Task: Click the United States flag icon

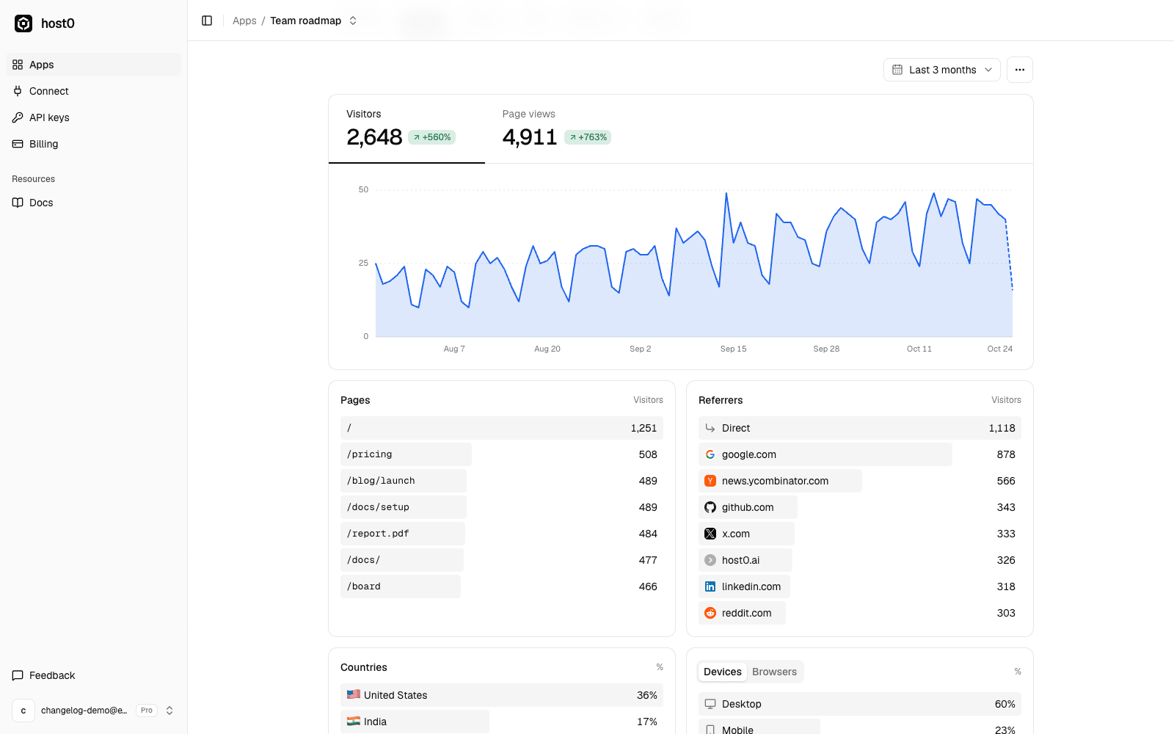Action: [x=354, y=694]
